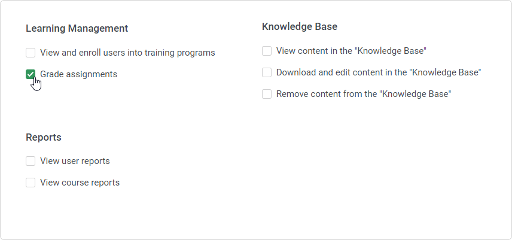Uncheck the Grade assignments checkbox

[31, 74]
